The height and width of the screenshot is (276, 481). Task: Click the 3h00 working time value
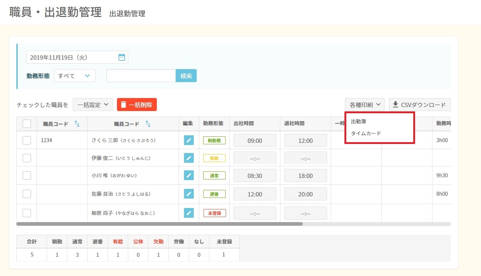[x=442, y=140]
